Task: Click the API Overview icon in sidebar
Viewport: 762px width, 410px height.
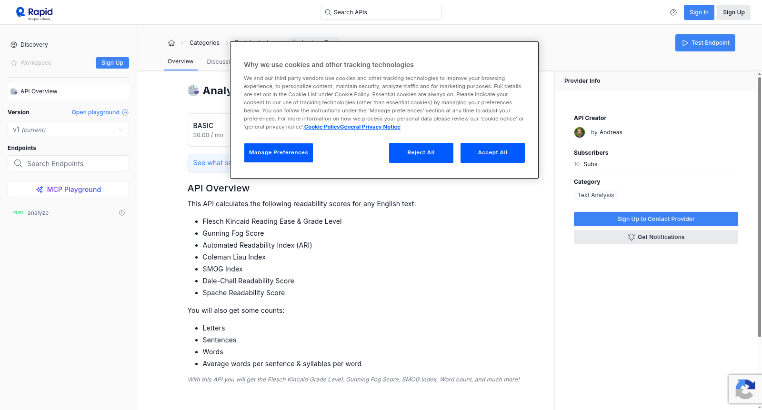Action: [14, 91]
